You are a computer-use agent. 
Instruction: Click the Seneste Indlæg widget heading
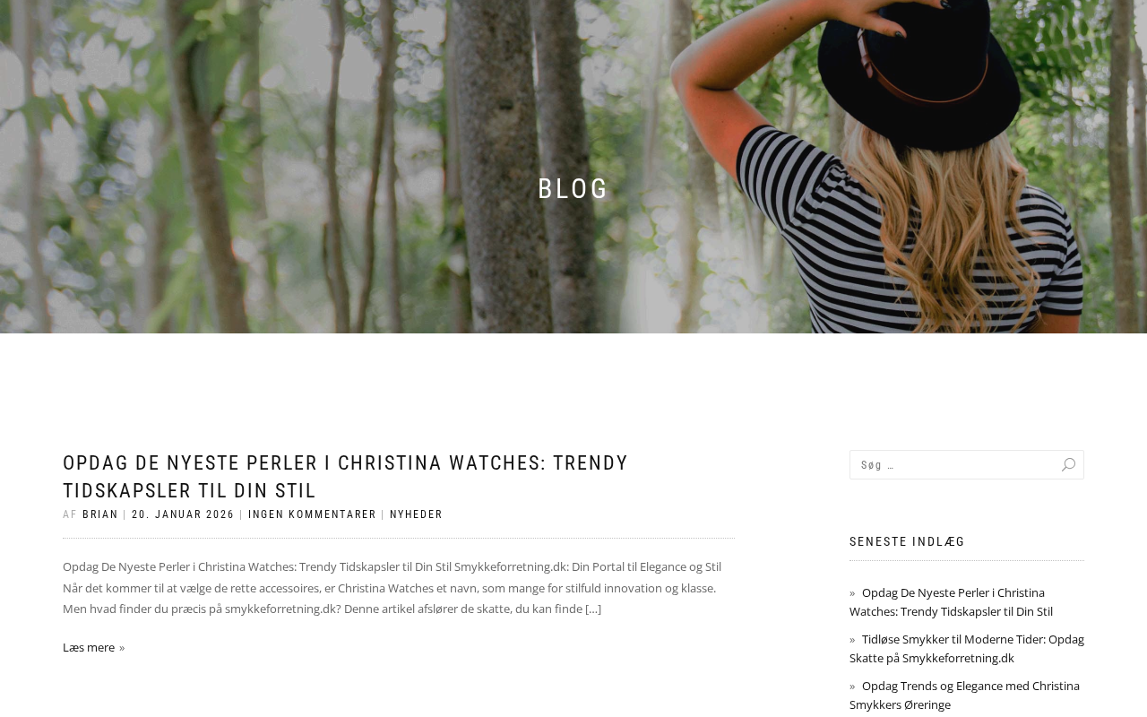click(x=907, y=541)
